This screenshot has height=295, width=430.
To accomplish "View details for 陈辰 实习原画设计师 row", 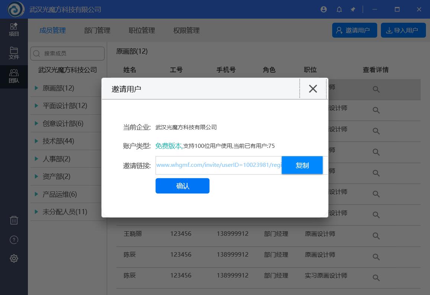I will click(x=376, y=278).
